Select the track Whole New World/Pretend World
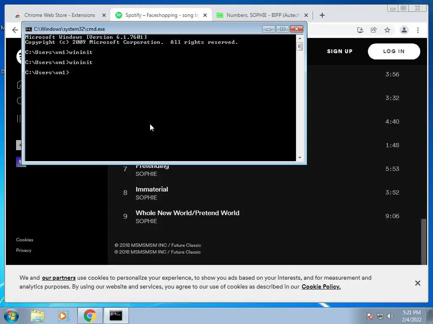433x324 pixels. pyautogui.click(x=187, y=213)
